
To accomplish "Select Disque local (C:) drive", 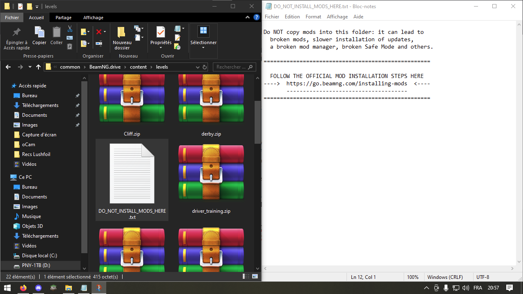I will [x=39, y=256].
